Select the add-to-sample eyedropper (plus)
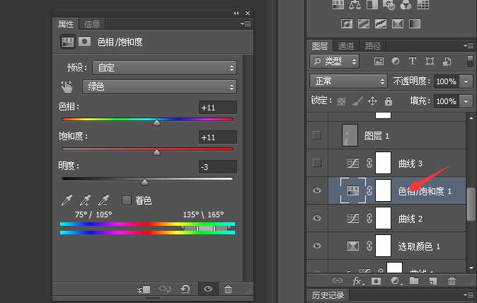 tap(86, 200)
